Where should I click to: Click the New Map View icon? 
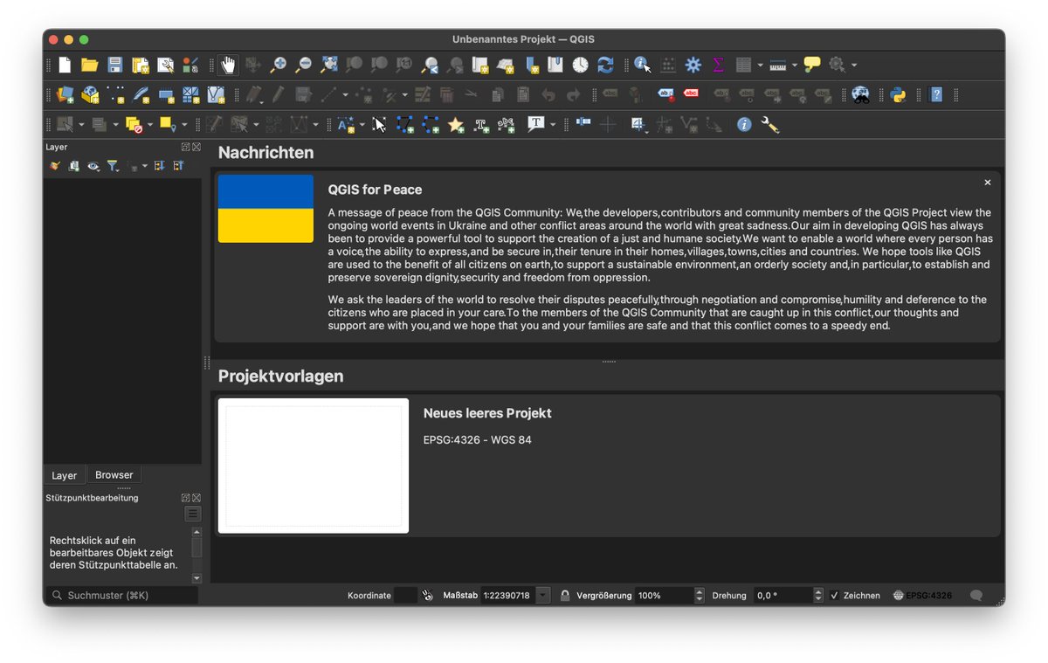[480, 65]
